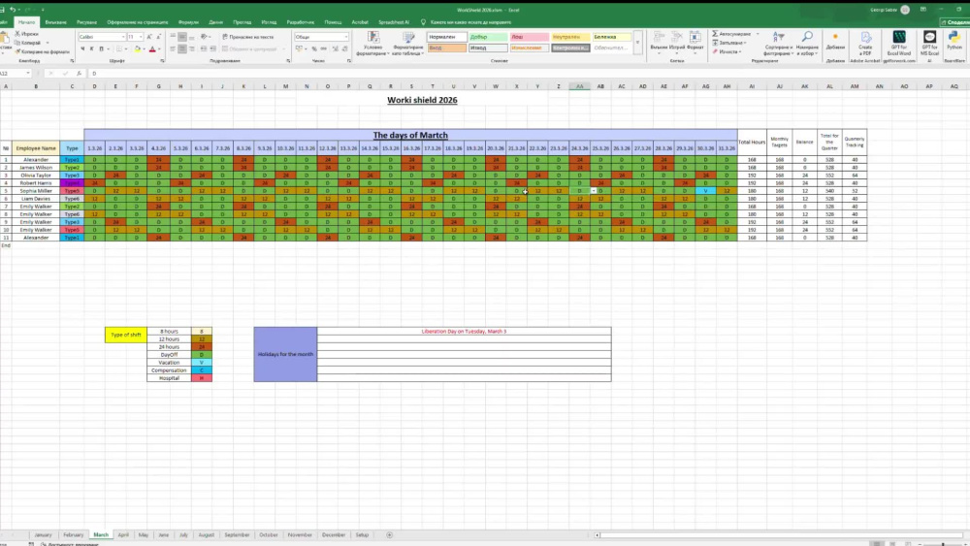Open the Spreadsheet AI ribbon tab

pyautogui.click(x=394, y=22)
